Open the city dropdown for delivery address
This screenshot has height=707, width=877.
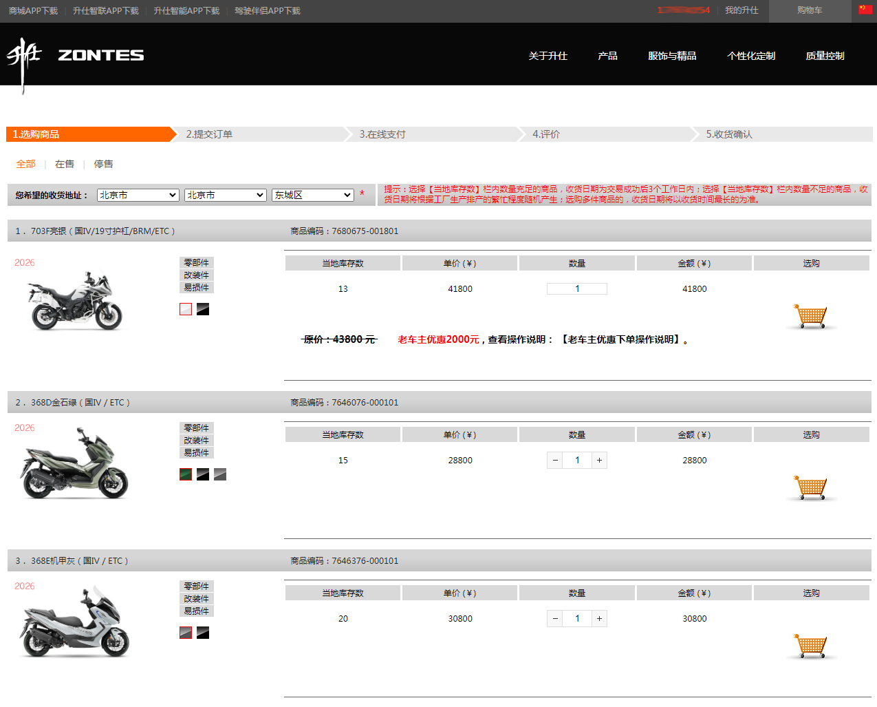pos(225,196)
